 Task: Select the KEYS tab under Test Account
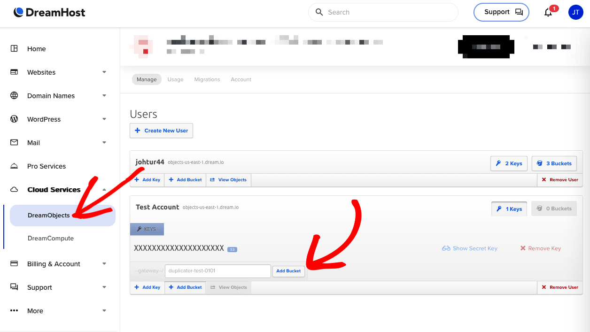pos(147,229)
